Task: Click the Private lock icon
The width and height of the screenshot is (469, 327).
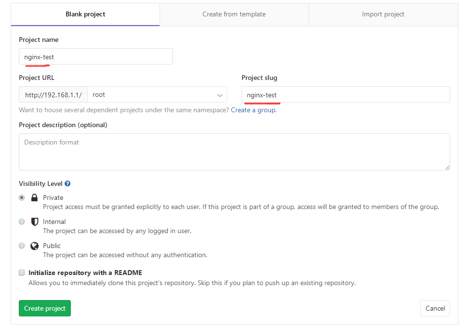Action: [x=34, y=197]
